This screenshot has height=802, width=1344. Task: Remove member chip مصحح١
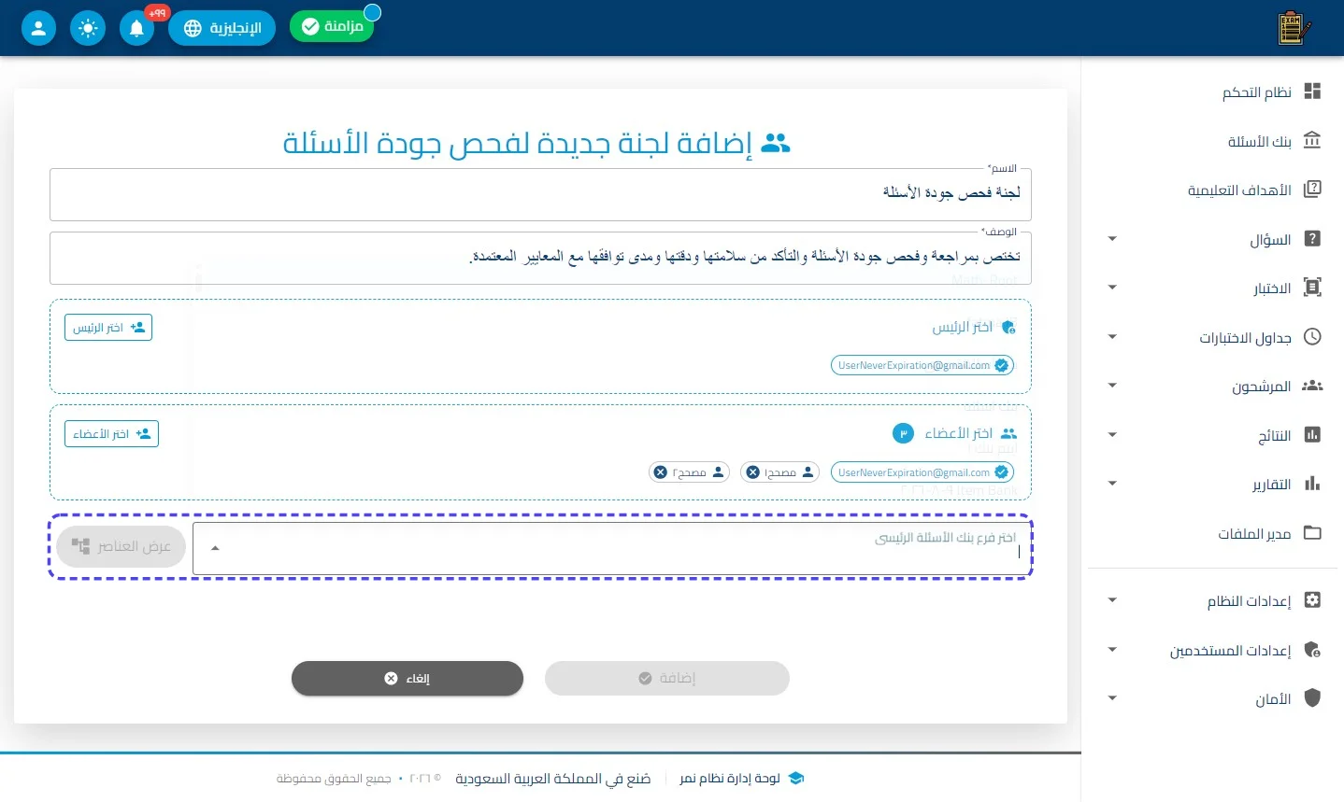tap(753, 472)
